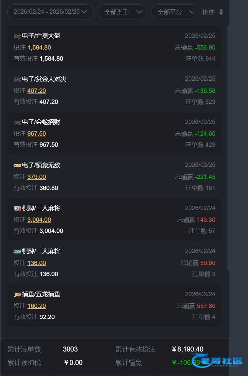This screenshot has height=376, width=248.
Task: Click the 136.00 bet amount link
Action: 37,263
